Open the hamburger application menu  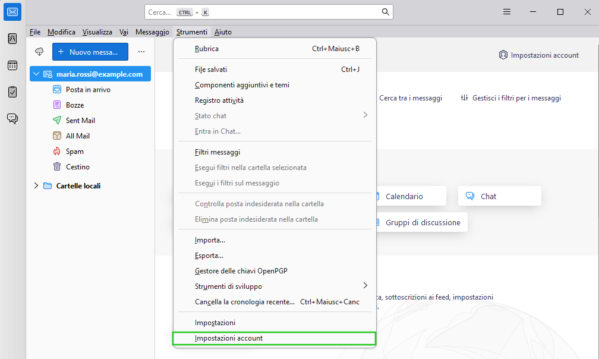click(x=507, y=12)
